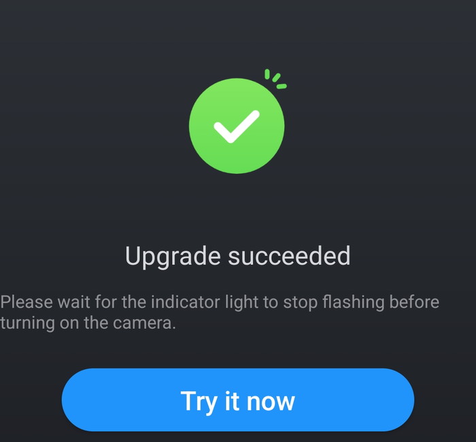Click the indicator light instruction text
Viewport: 476px width, 442px height.
point(220,312)
